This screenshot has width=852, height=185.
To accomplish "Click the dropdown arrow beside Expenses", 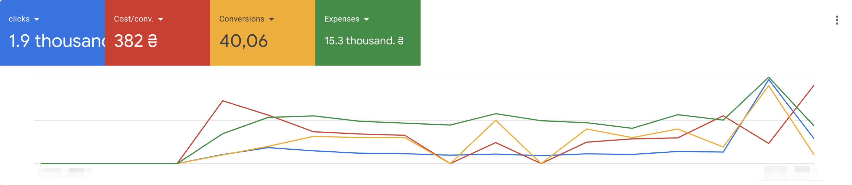I will point(366,19).
